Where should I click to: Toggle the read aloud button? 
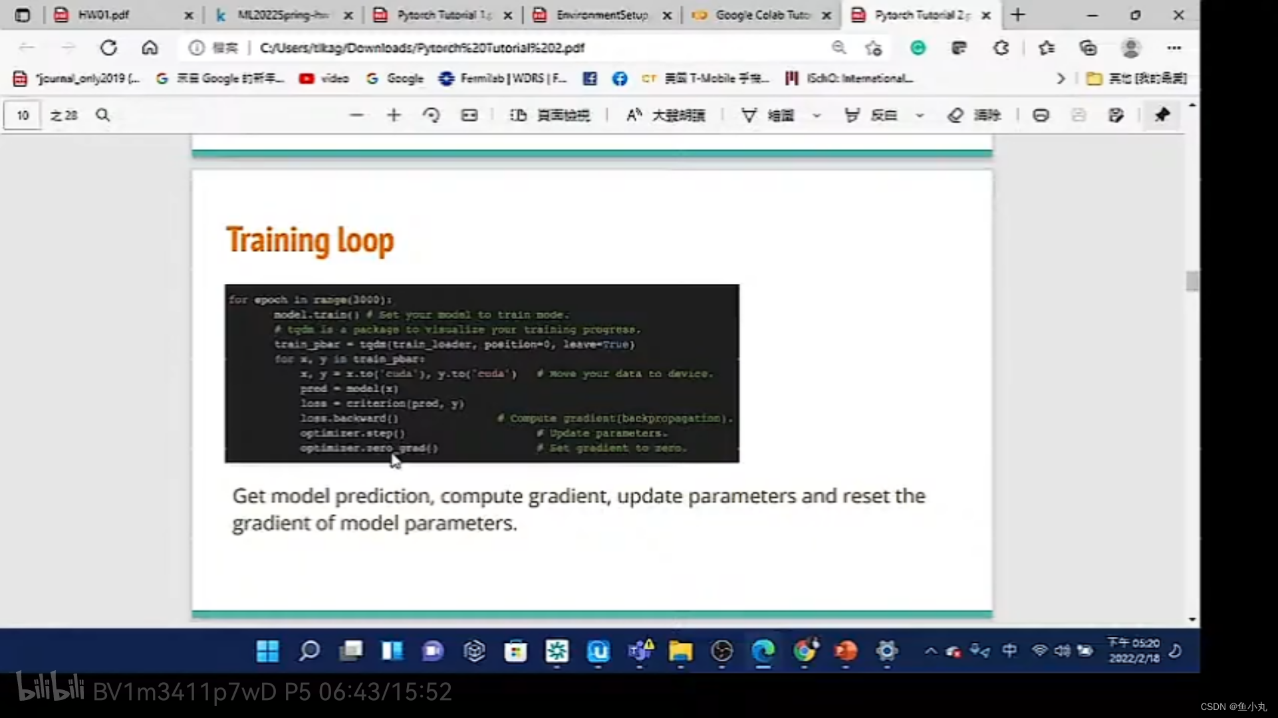665,115
